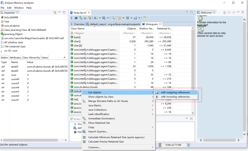Switch to Class Hierarchy tab

coord(31,58)
